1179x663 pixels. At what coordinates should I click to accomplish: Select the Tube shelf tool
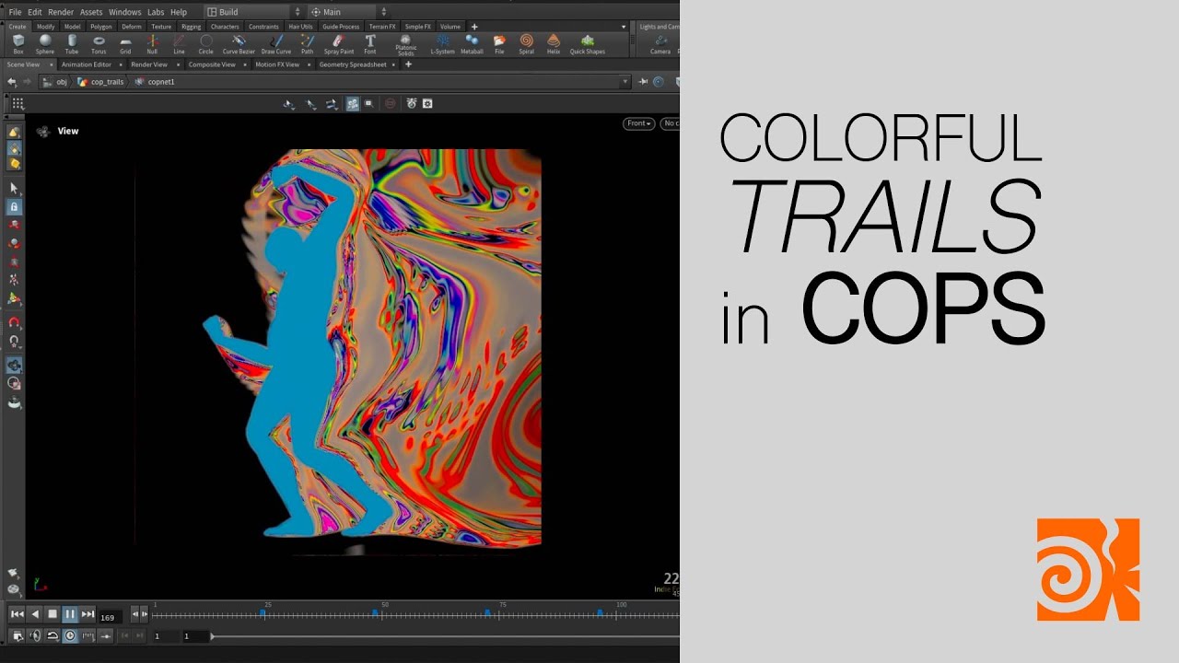coord(72,44)
